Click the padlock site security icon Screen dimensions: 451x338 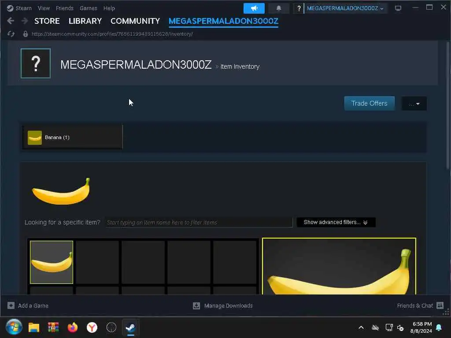pos(25,34)
